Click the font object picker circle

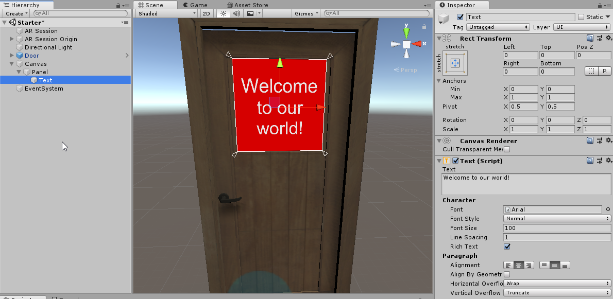point(608,209)
